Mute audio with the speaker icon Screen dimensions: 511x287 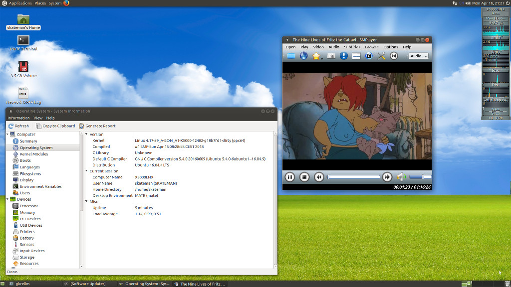[401, 177]
